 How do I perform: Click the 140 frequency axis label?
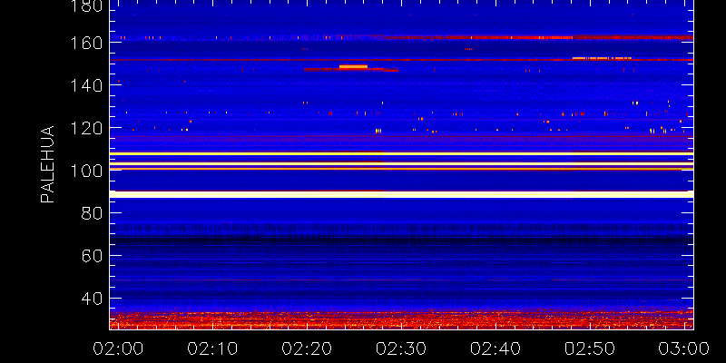pos(86,85)
